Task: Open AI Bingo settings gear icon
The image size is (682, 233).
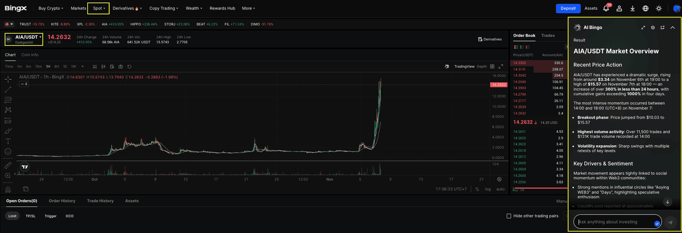Action: click(x=653, y=28)
